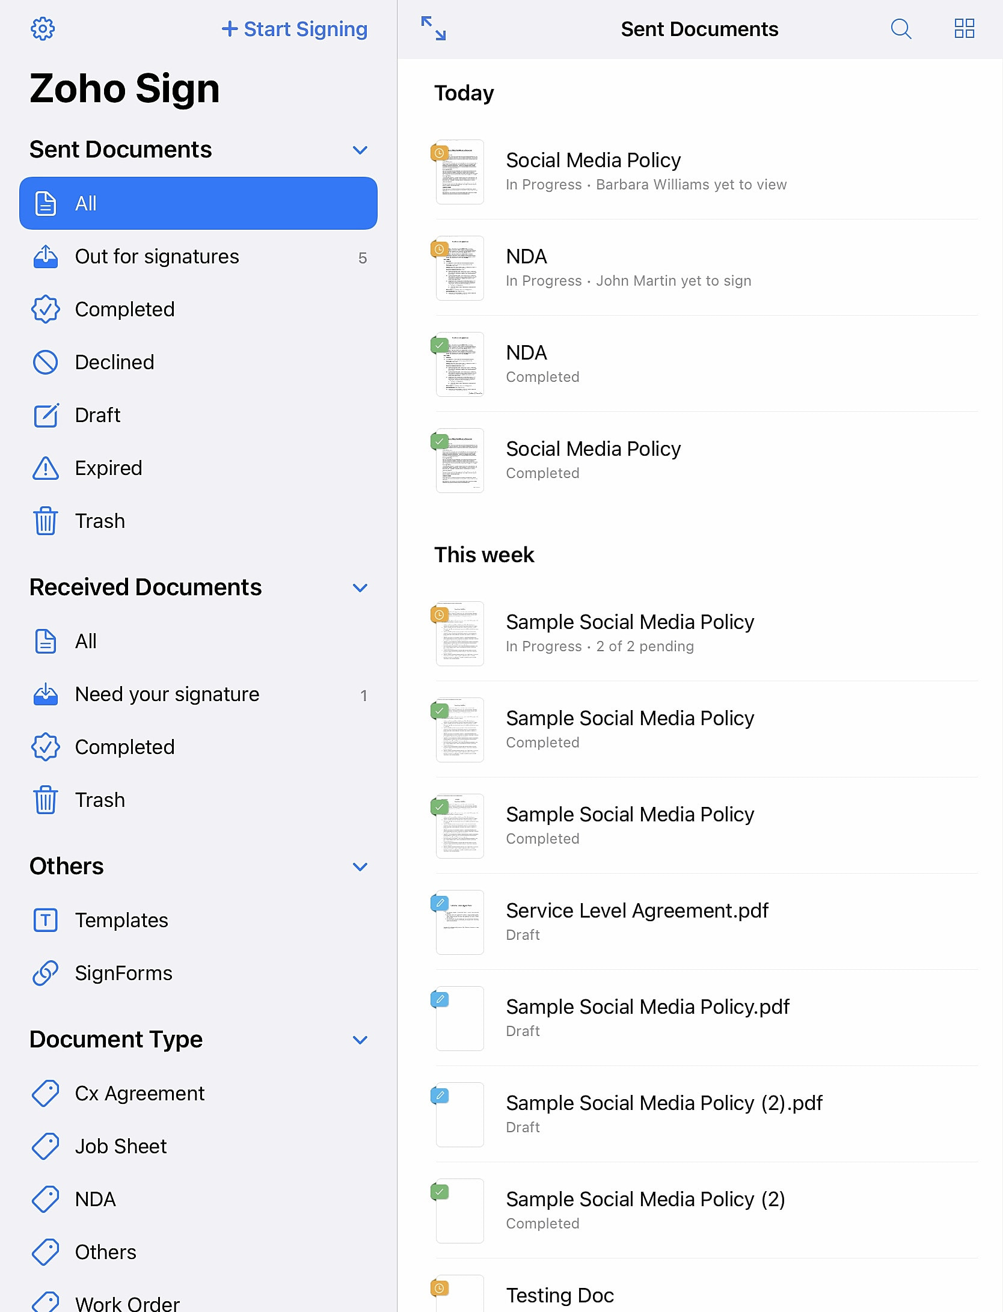This screenshot has width=1003, height=1312.
Task: Click the received Completed badge icon
Action: pos(46,747)
